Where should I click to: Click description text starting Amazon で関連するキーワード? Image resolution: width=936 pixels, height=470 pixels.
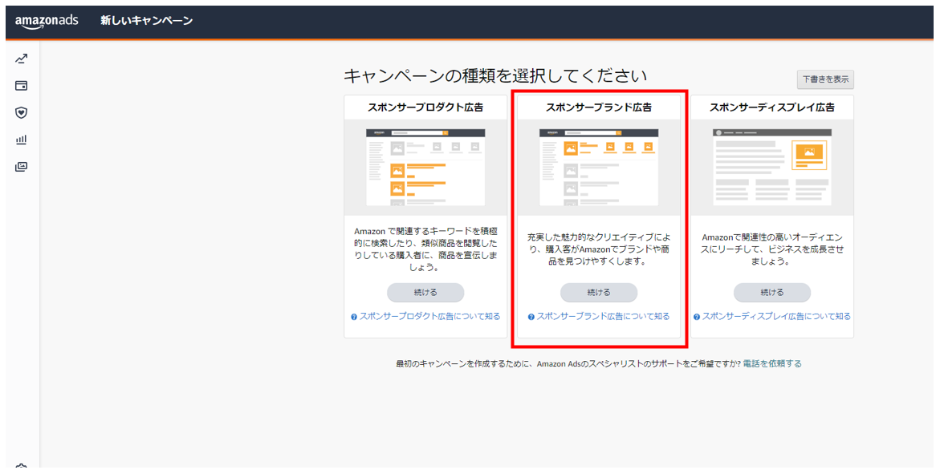(425, 249)
